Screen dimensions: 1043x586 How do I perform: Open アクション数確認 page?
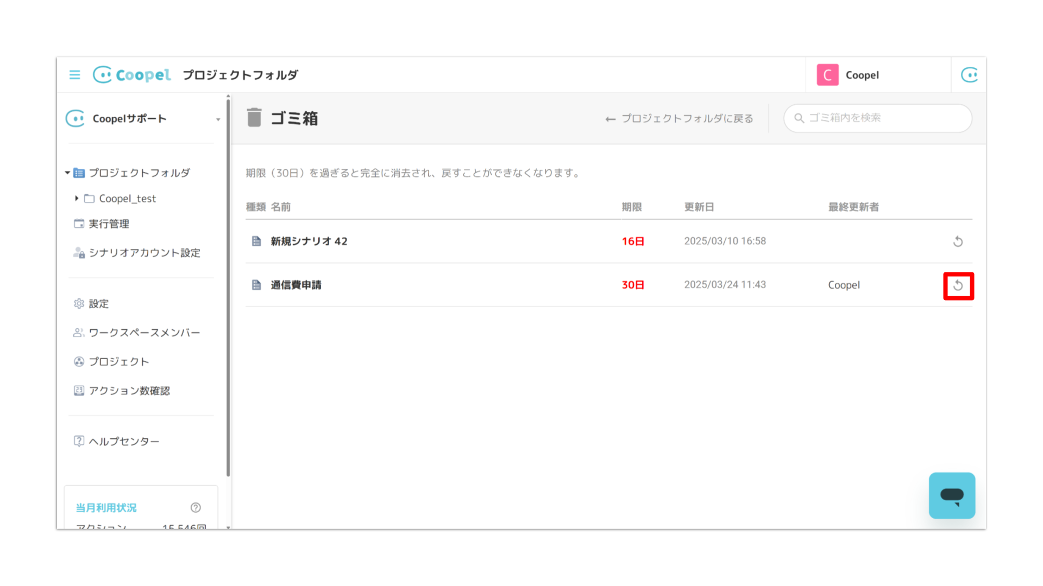pyautogui.click(x=129, y=391)
